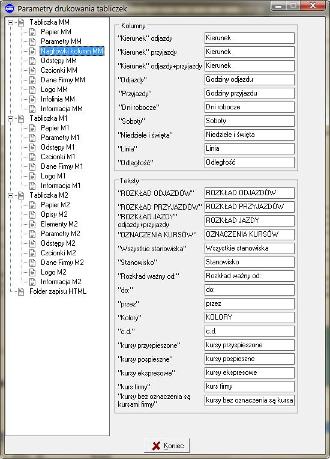Edit the kursy pospieszne text field
This screenshot has height=459, width=330.
[250, 359]
